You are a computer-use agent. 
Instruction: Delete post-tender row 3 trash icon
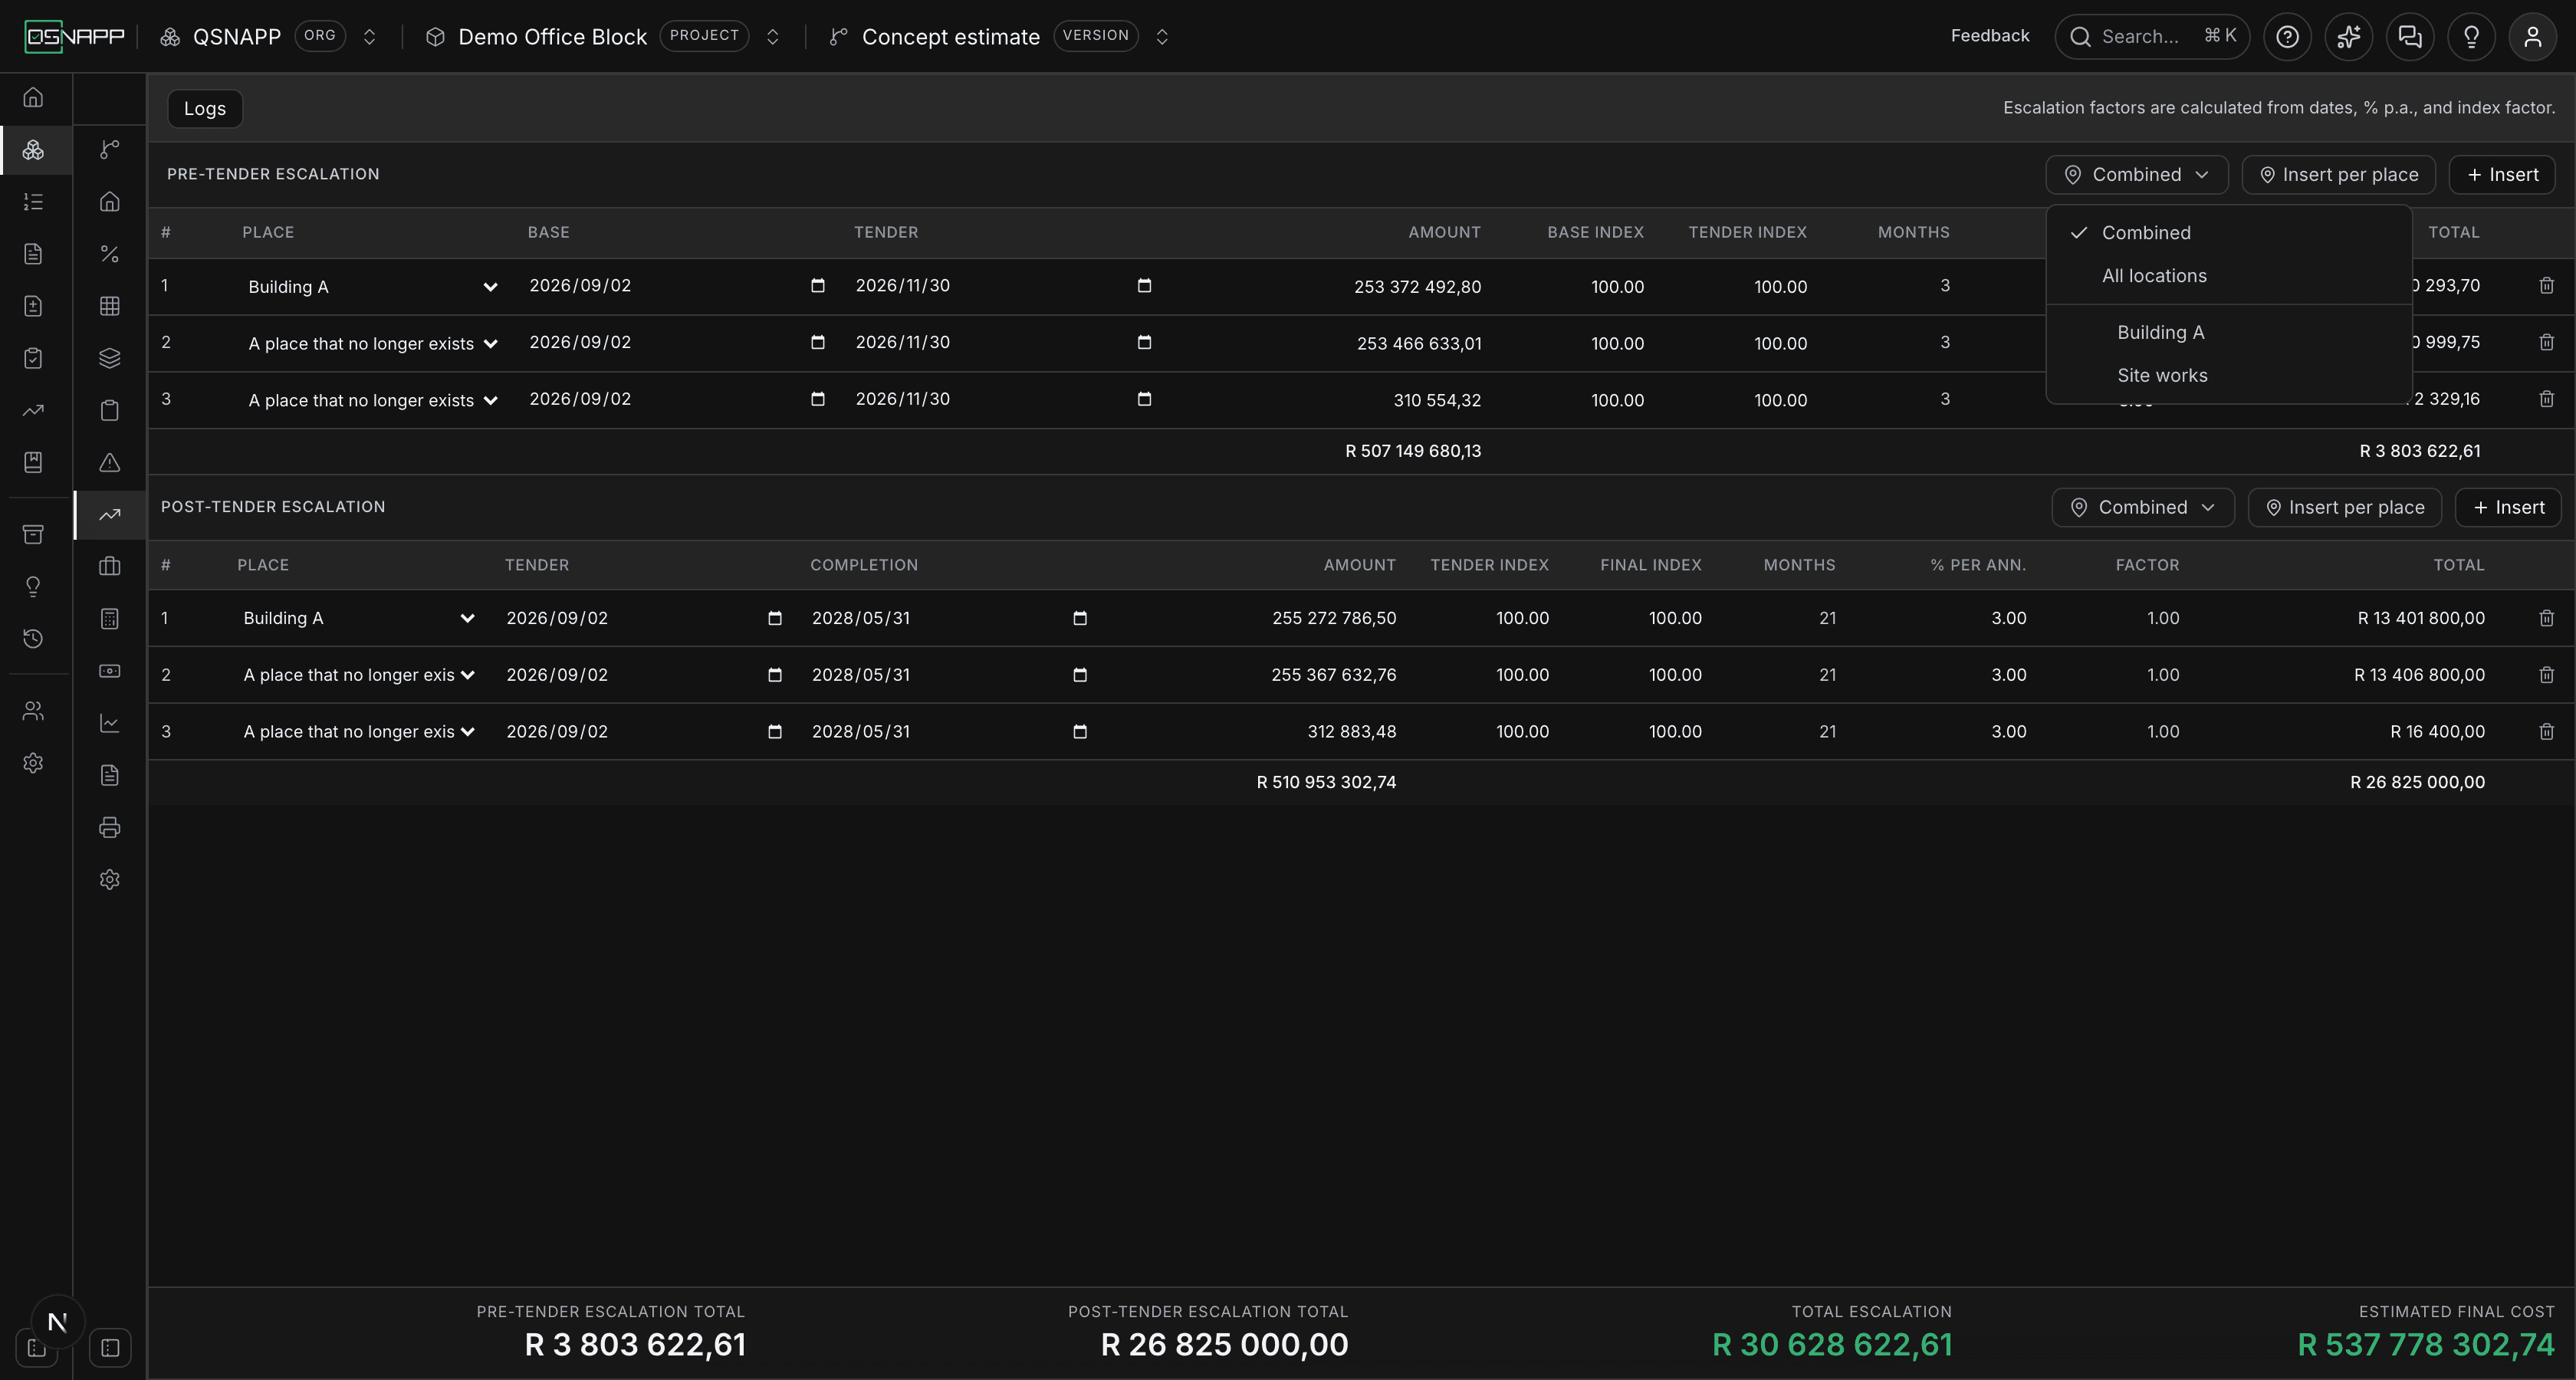pos(2546,732)
